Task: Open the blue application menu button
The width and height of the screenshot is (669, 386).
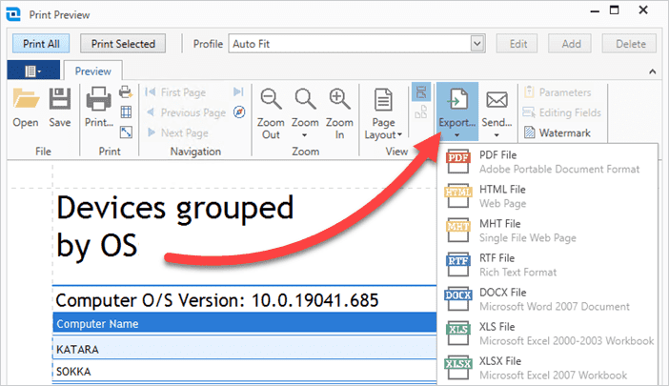Action: (x=33, y=71)
